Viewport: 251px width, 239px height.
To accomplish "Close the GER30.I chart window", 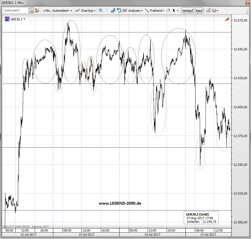I will point(247,3).
